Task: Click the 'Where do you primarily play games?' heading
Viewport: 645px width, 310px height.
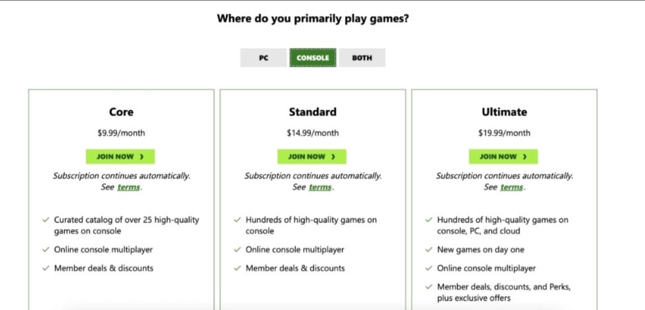Action: pos(312,19)
